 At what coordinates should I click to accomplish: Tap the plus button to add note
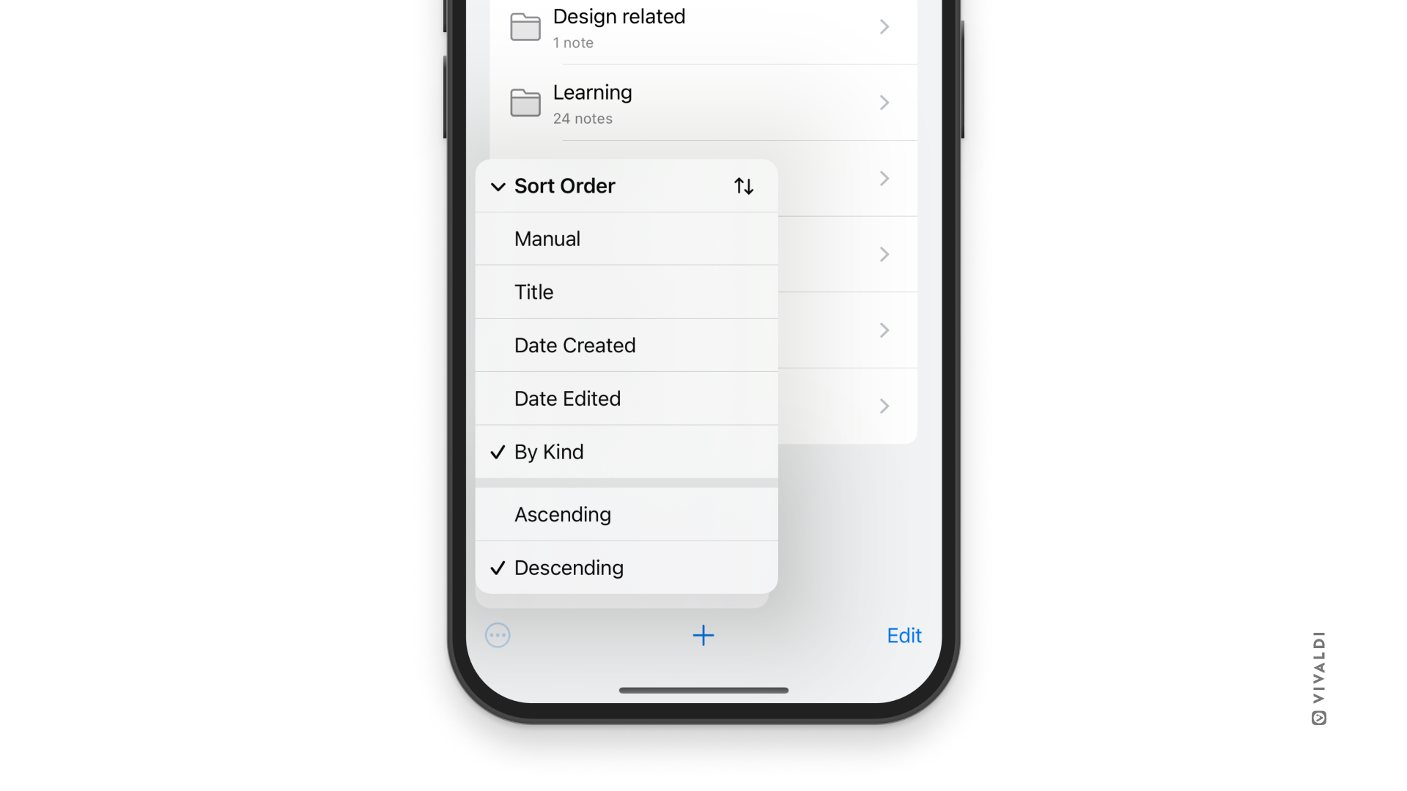(703, 636)
